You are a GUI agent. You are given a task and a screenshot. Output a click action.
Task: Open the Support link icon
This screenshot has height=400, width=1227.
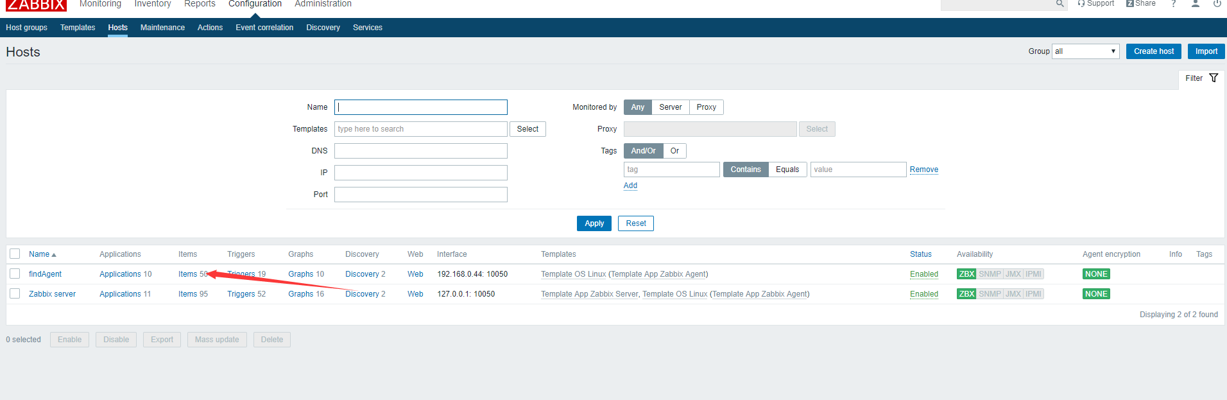[x=1081, y=4]
